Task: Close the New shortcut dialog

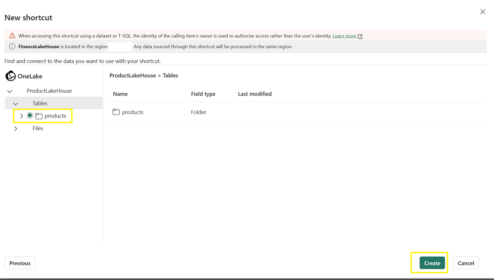Action: [x=483, y=12]
